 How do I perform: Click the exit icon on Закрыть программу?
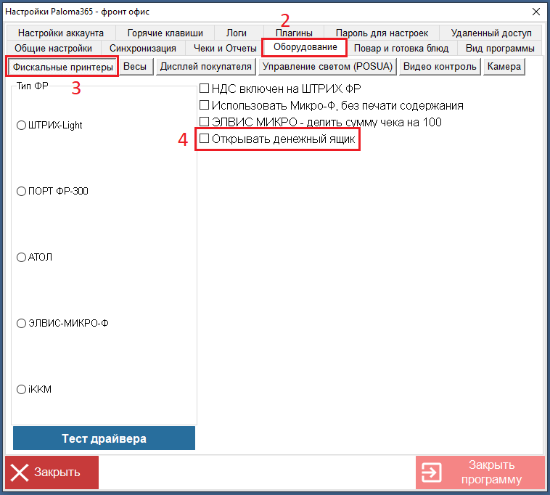point(432,472)
